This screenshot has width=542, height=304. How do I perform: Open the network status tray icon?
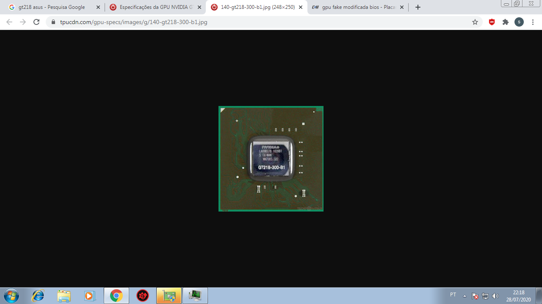(x=485, y=296)
